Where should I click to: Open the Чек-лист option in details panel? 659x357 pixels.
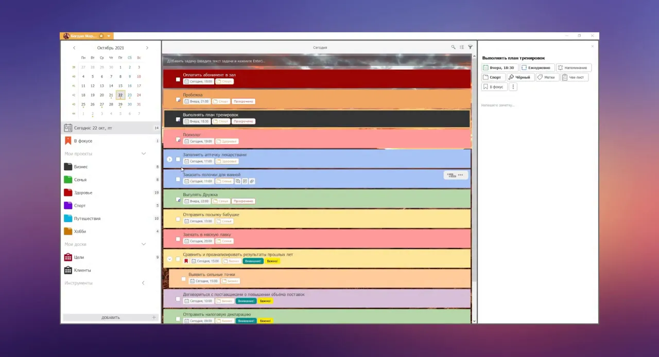(573, 78)
